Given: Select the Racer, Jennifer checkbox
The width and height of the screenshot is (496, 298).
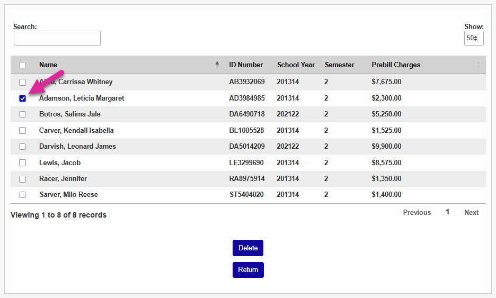Looking at the screenshot, I should pyautogui.click(x=22, y=179).
